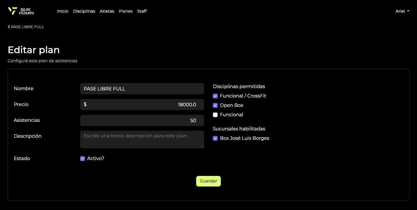Click the dollar sign in Precio field
The width and height of the screenshot is (417, 210).
click(x=85, y=105)
